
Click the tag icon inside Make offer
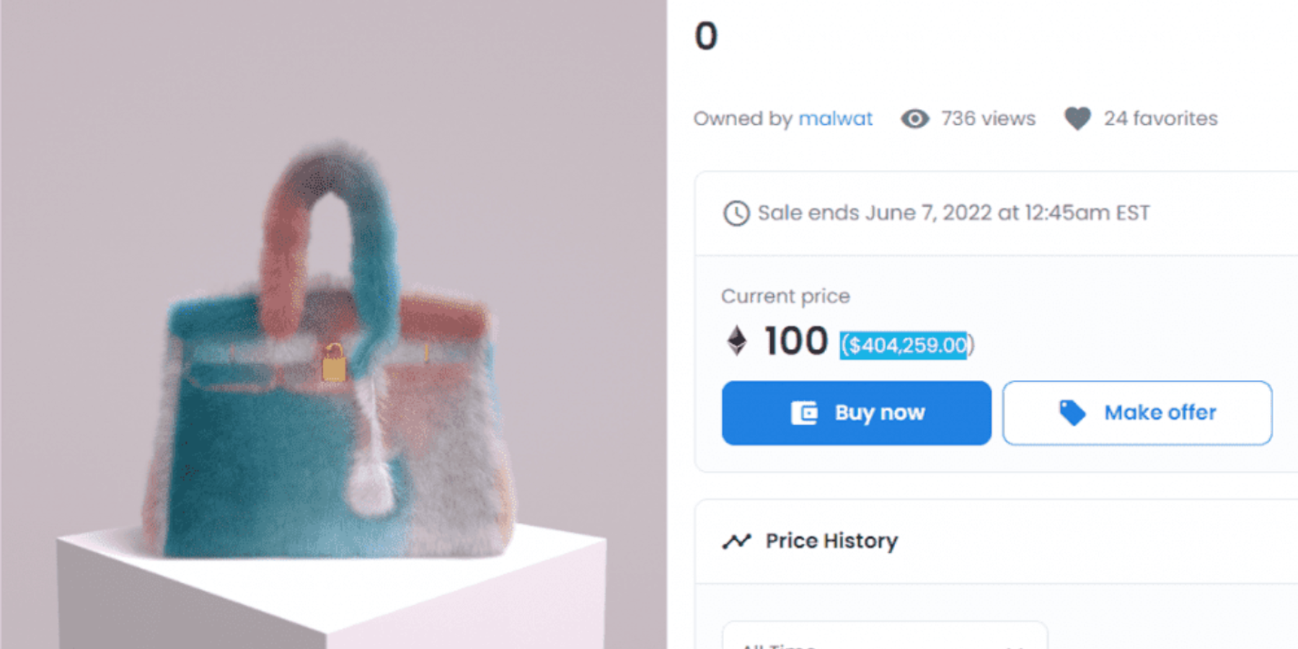pyautogui.click(x=1072, y=413)
